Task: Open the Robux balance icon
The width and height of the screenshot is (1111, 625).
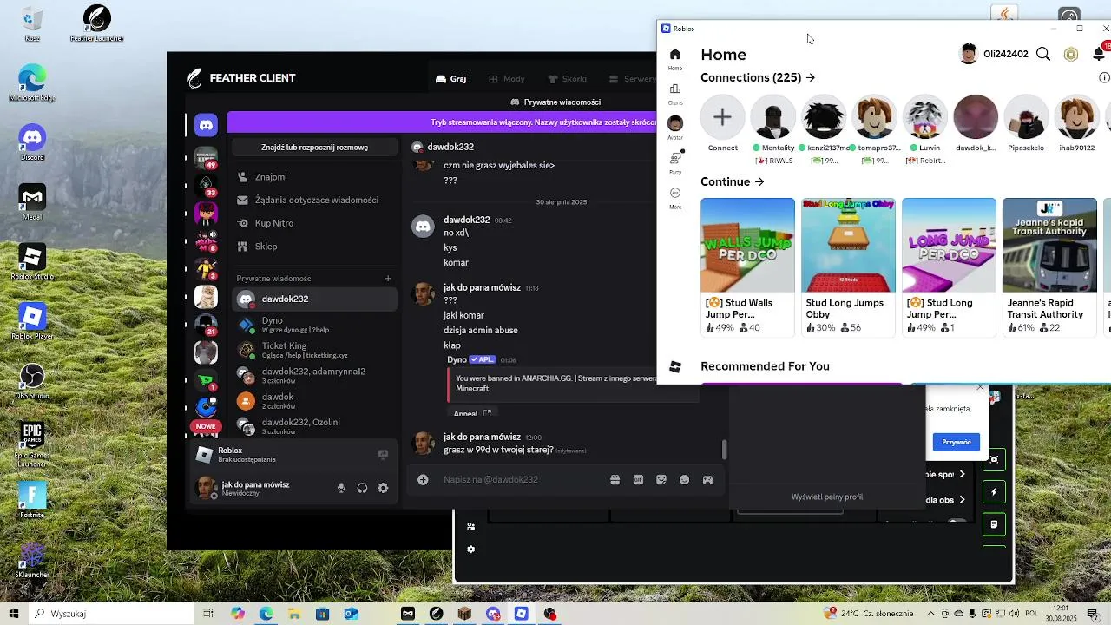Action: click(1071, 54)
